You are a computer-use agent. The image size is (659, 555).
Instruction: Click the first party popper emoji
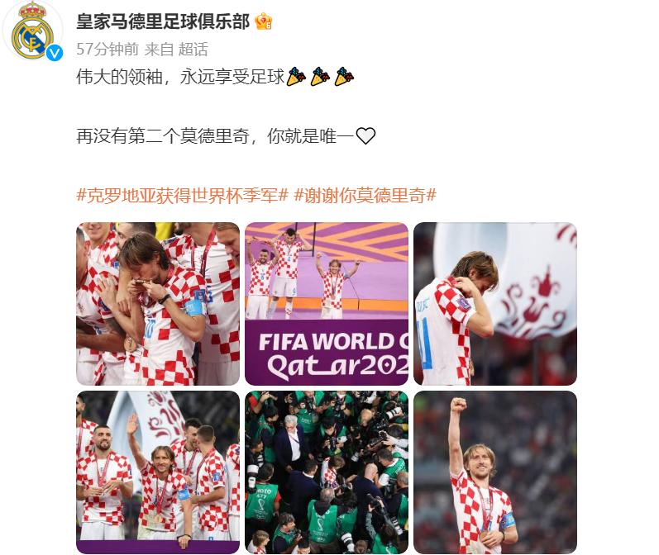click(x=296, y=77)
